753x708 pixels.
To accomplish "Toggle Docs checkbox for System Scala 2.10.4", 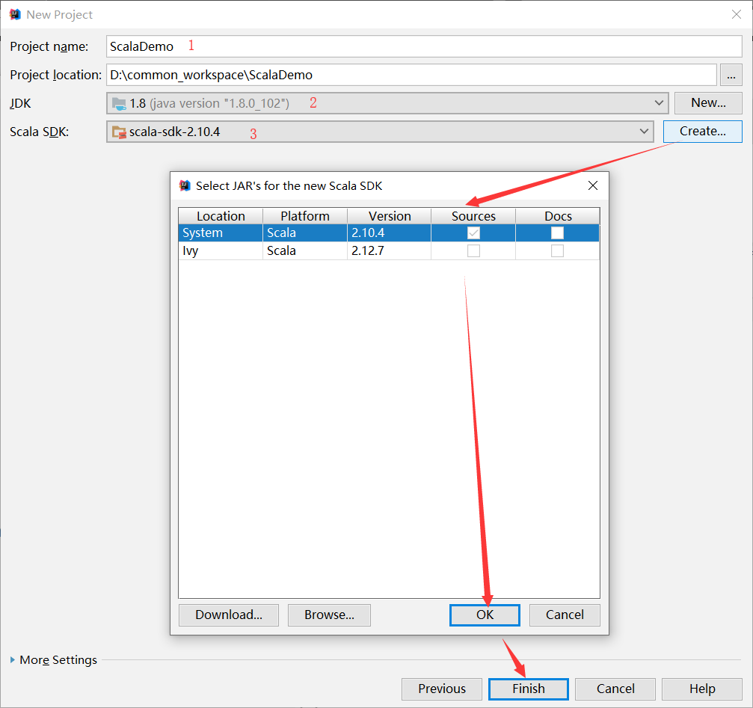I will (557, 233).
